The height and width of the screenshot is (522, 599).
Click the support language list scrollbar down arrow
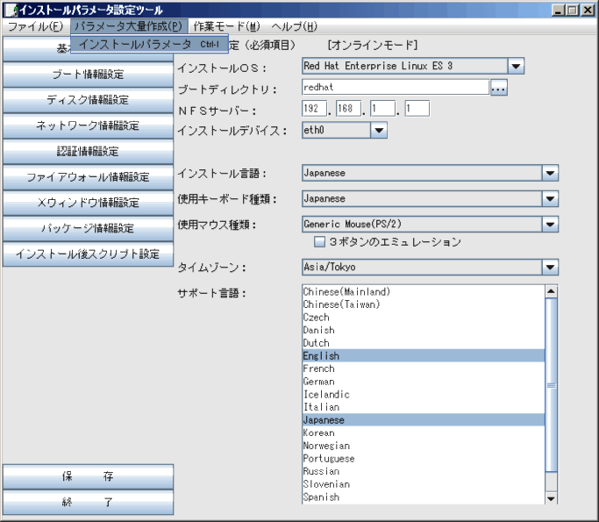pyautogui.click(x=551, y=498)
